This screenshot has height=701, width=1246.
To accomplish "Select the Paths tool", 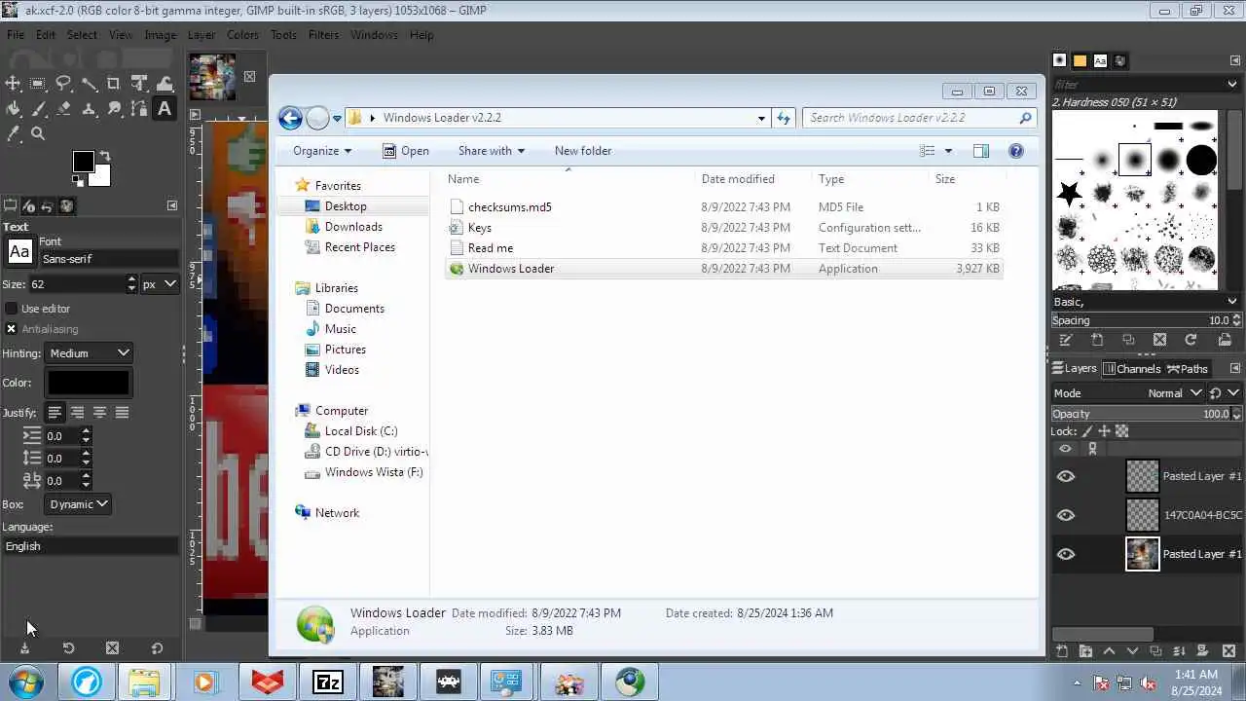I will click(139, 109).
